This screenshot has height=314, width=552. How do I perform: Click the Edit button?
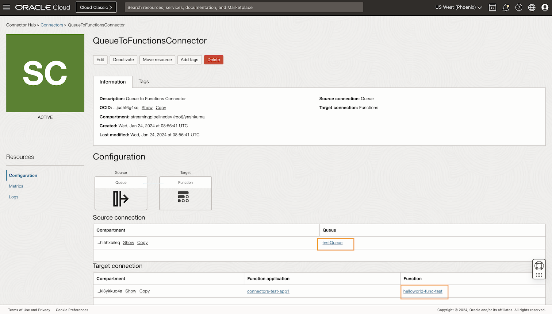coord(100,59)
